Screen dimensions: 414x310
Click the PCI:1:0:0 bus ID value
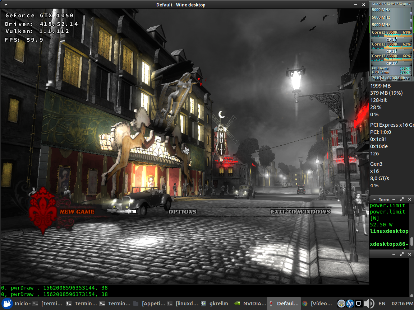381,132
